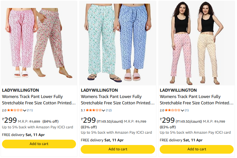Add third pink-cream pants product to cart
The width and height of the screenshot is (237, 158).
(196, 149)
